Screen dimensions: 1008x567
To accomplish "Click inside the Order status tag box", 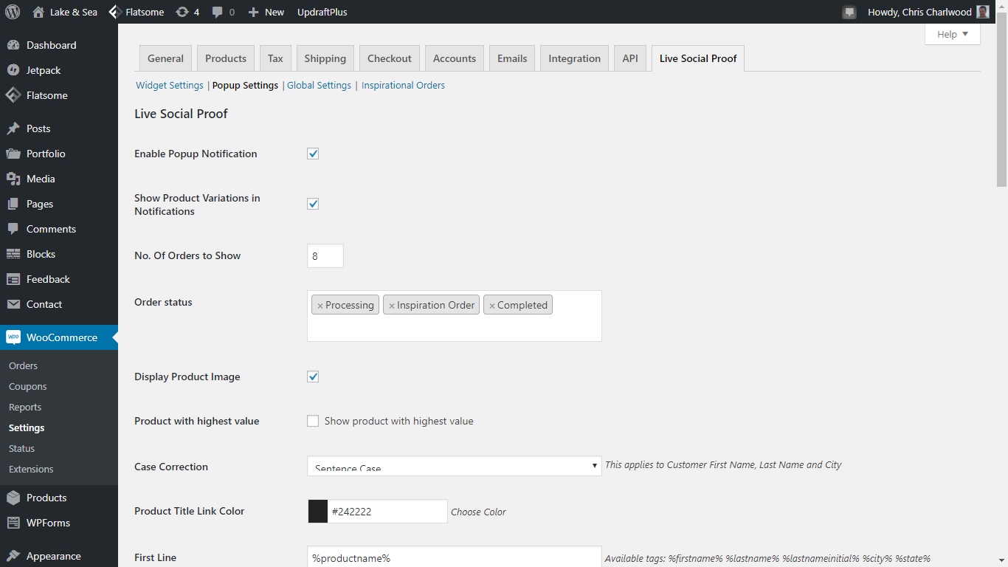I will pos(454,316).
